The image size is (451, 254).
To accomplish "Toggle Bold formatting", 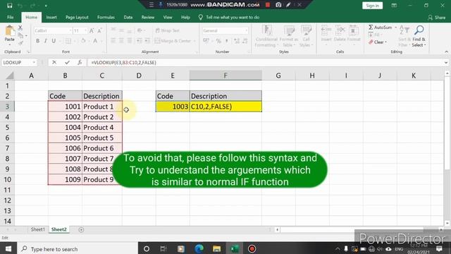I will pyautogui.click(x=37, y=41).
